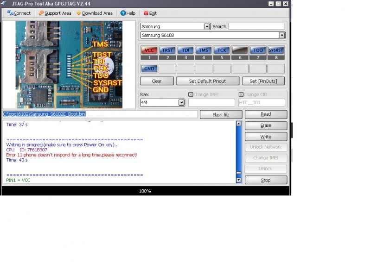The image size is (371, 262).
Task: Focus the Search input field
Action: point(256,26)
